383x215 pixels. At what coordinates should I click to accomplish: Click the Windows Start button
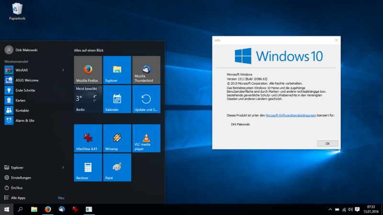click(x=7, y=209)
